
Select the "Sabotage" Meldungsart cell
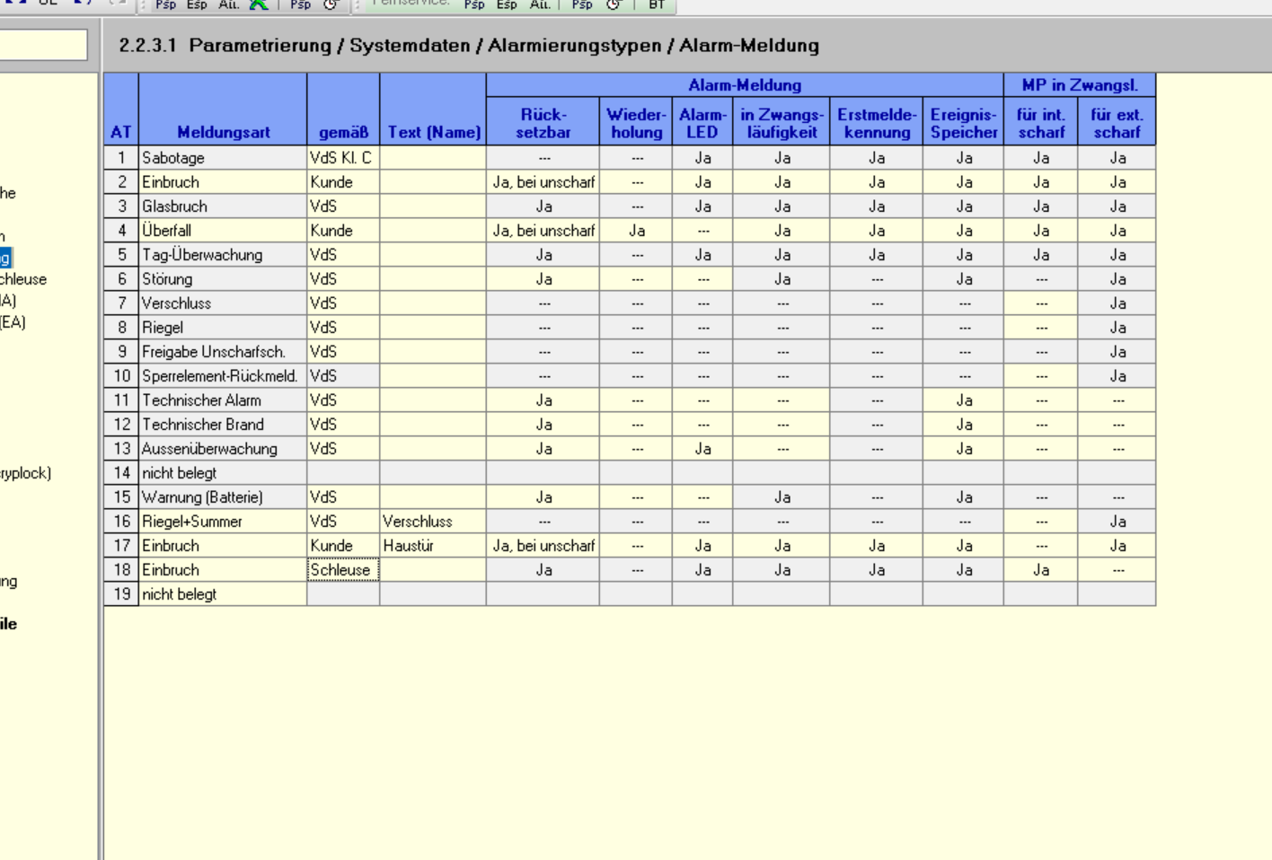223,158
